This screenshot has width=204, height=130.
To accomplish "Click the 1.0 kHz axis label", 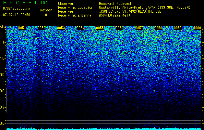I will click(3, 58).
